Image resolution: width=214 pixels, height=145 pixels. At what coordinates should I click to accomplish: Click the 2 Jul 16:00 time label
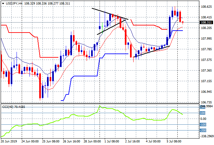(132, 141)
